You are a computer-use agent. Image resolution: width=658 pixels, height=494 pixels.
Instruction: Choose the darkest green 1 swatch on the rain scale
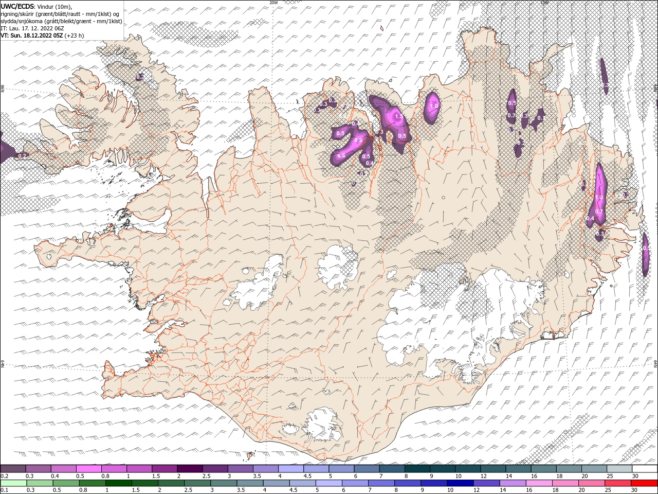tap(119, 483)
